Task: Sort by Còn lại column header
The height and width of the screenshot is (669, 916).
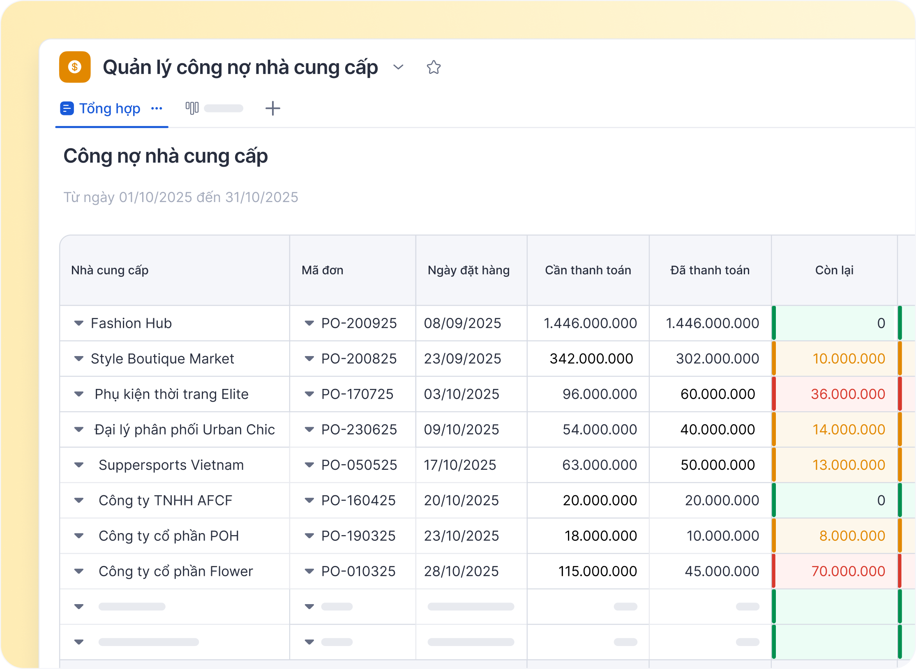Action: tap(834, 270)
